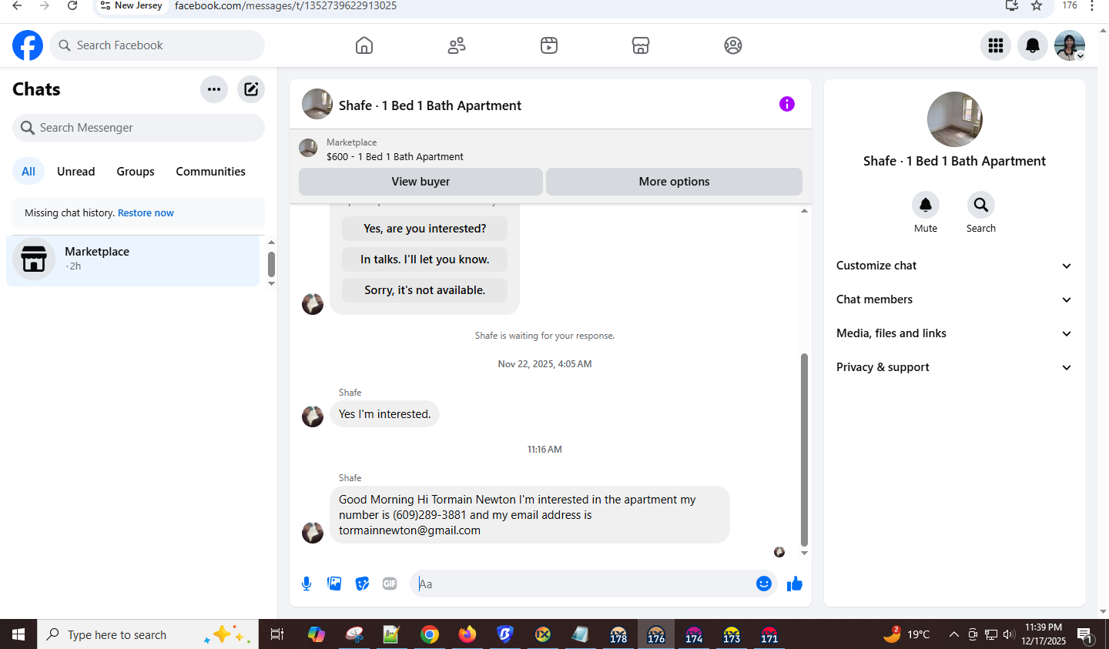1109x649 pixels.
Task: Start a new message with compose icon
Action: [x=251, y=89]
